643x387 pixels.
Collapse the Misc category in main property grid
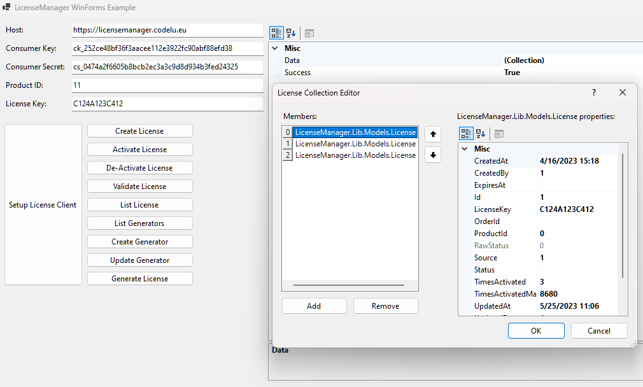coord(275,48)
